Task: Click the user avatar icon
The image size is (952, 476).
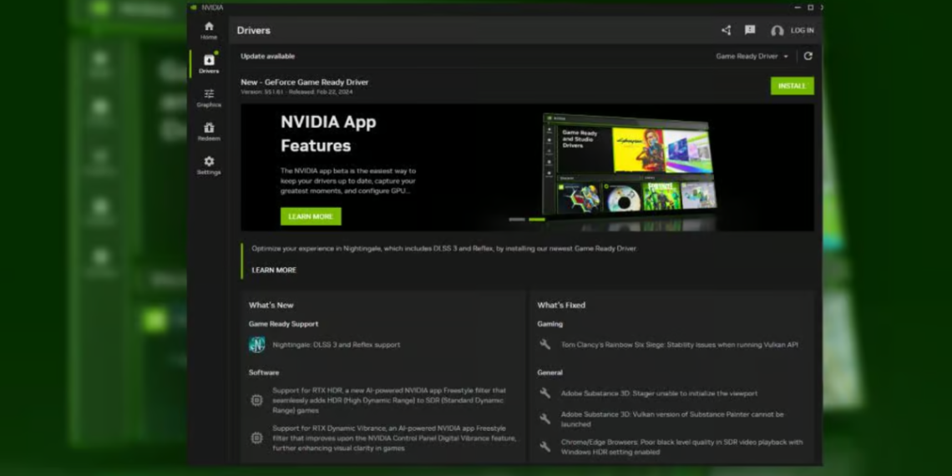Action: pyautogui.click(x=777, y=30)
